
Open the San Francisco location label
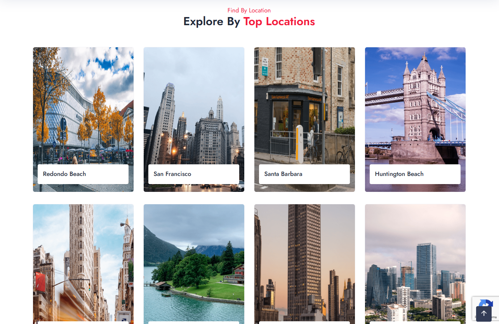[172, 174]
